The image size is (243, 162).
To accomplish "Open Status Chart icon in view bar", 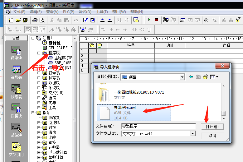I will point(16,91).
